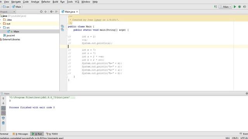Open the Navigate menu
This screenshot has width=248, height=139.
click(16, 2)
